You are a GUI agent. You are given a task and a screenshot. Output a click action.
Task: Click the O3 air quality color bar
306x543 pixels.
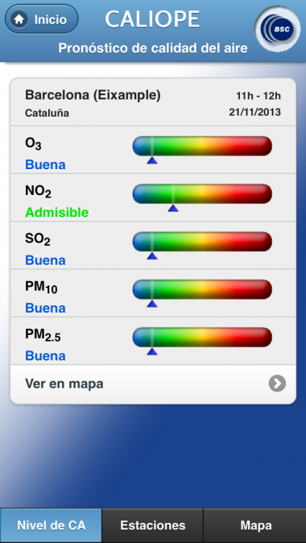(202, 146)
